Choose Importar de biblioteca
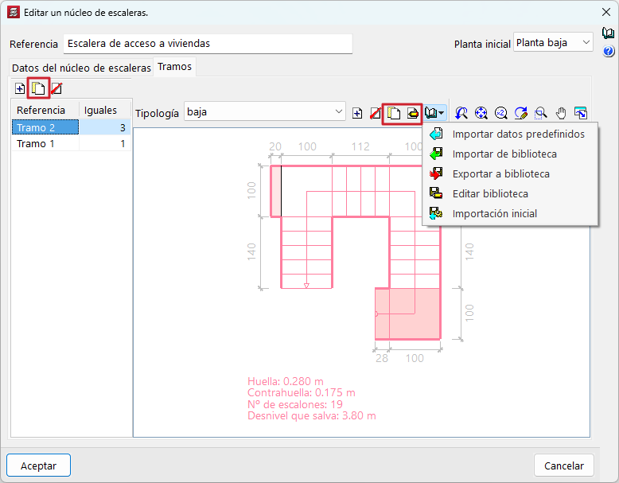 pyautogui.click(x=510, y=154)
